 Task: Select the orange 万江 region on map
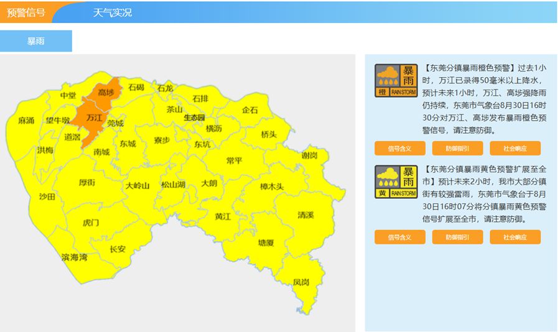(93, 118)
